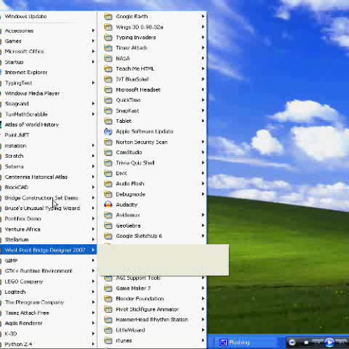Expand the Accessories submenu arrow
Image resolution: width=349 pixels, height=349 pixels.
pyautogui.click(x=93, y=31)
